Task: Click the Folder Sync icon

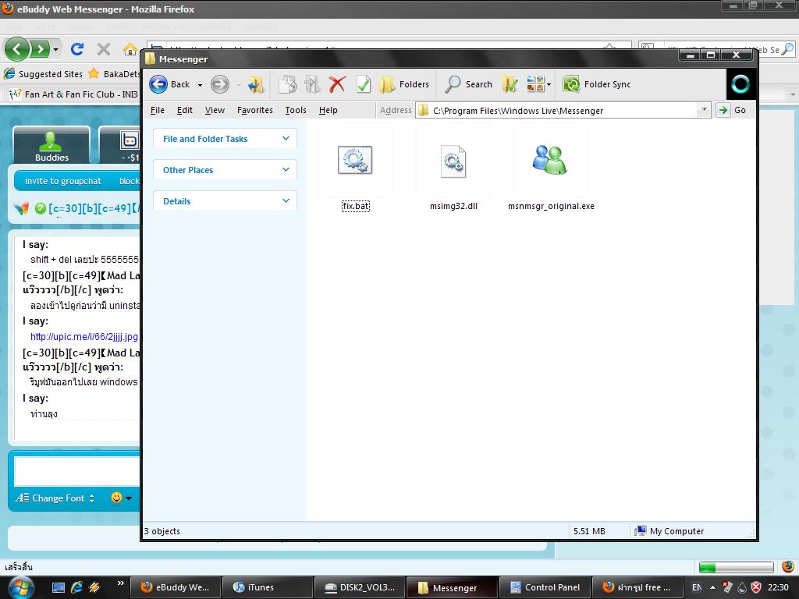Action: 571,84
